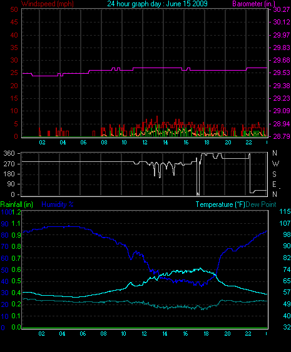Click the "24 hour graph day : June 15 2009" title
The height and width of the screenshot is (352, 291).
click(x=157, y=4)
